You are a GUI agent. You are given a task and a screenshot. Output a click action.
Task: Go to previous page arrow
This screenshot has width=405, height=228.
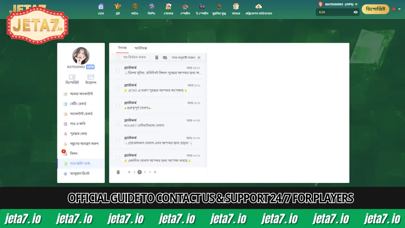(134, 172)
